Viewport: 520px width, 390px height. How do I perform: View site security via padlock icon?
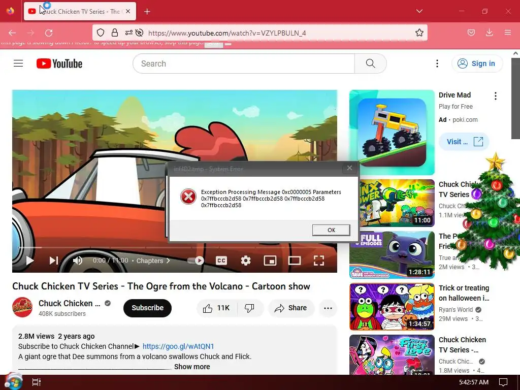115,32
